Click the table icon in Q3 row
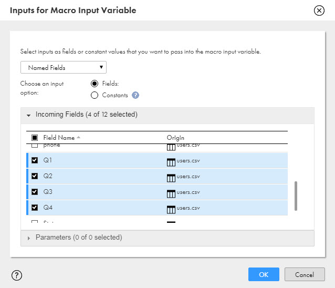 [171, 194]
